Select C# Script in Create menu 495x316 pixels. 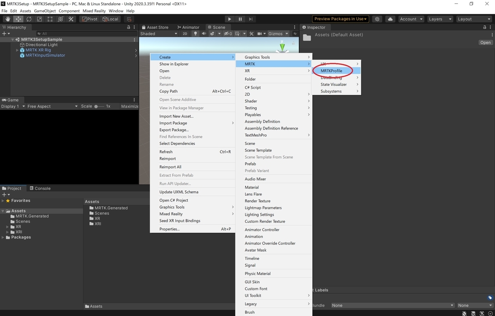(273, 87)
